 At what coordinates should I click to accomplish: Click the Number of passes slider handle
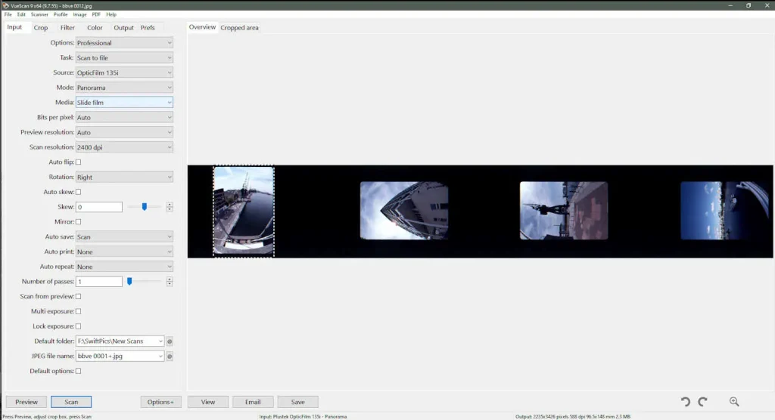click(x=129, y=281)
